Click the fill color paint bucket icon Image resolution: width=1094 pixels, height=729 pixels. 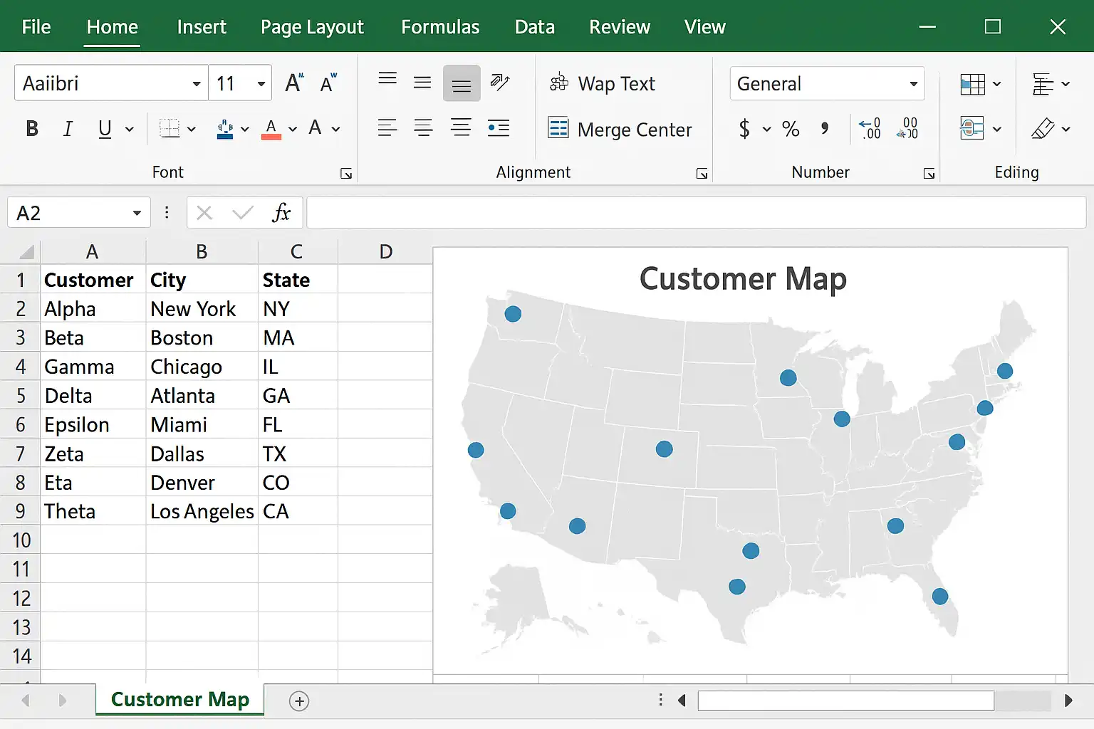pos(225,129)
